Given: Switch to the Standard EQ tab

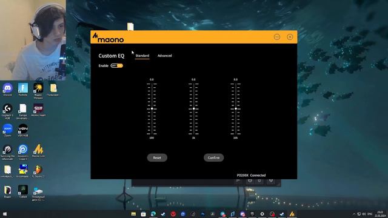Looking at the screenshot, I should point(142,56).
